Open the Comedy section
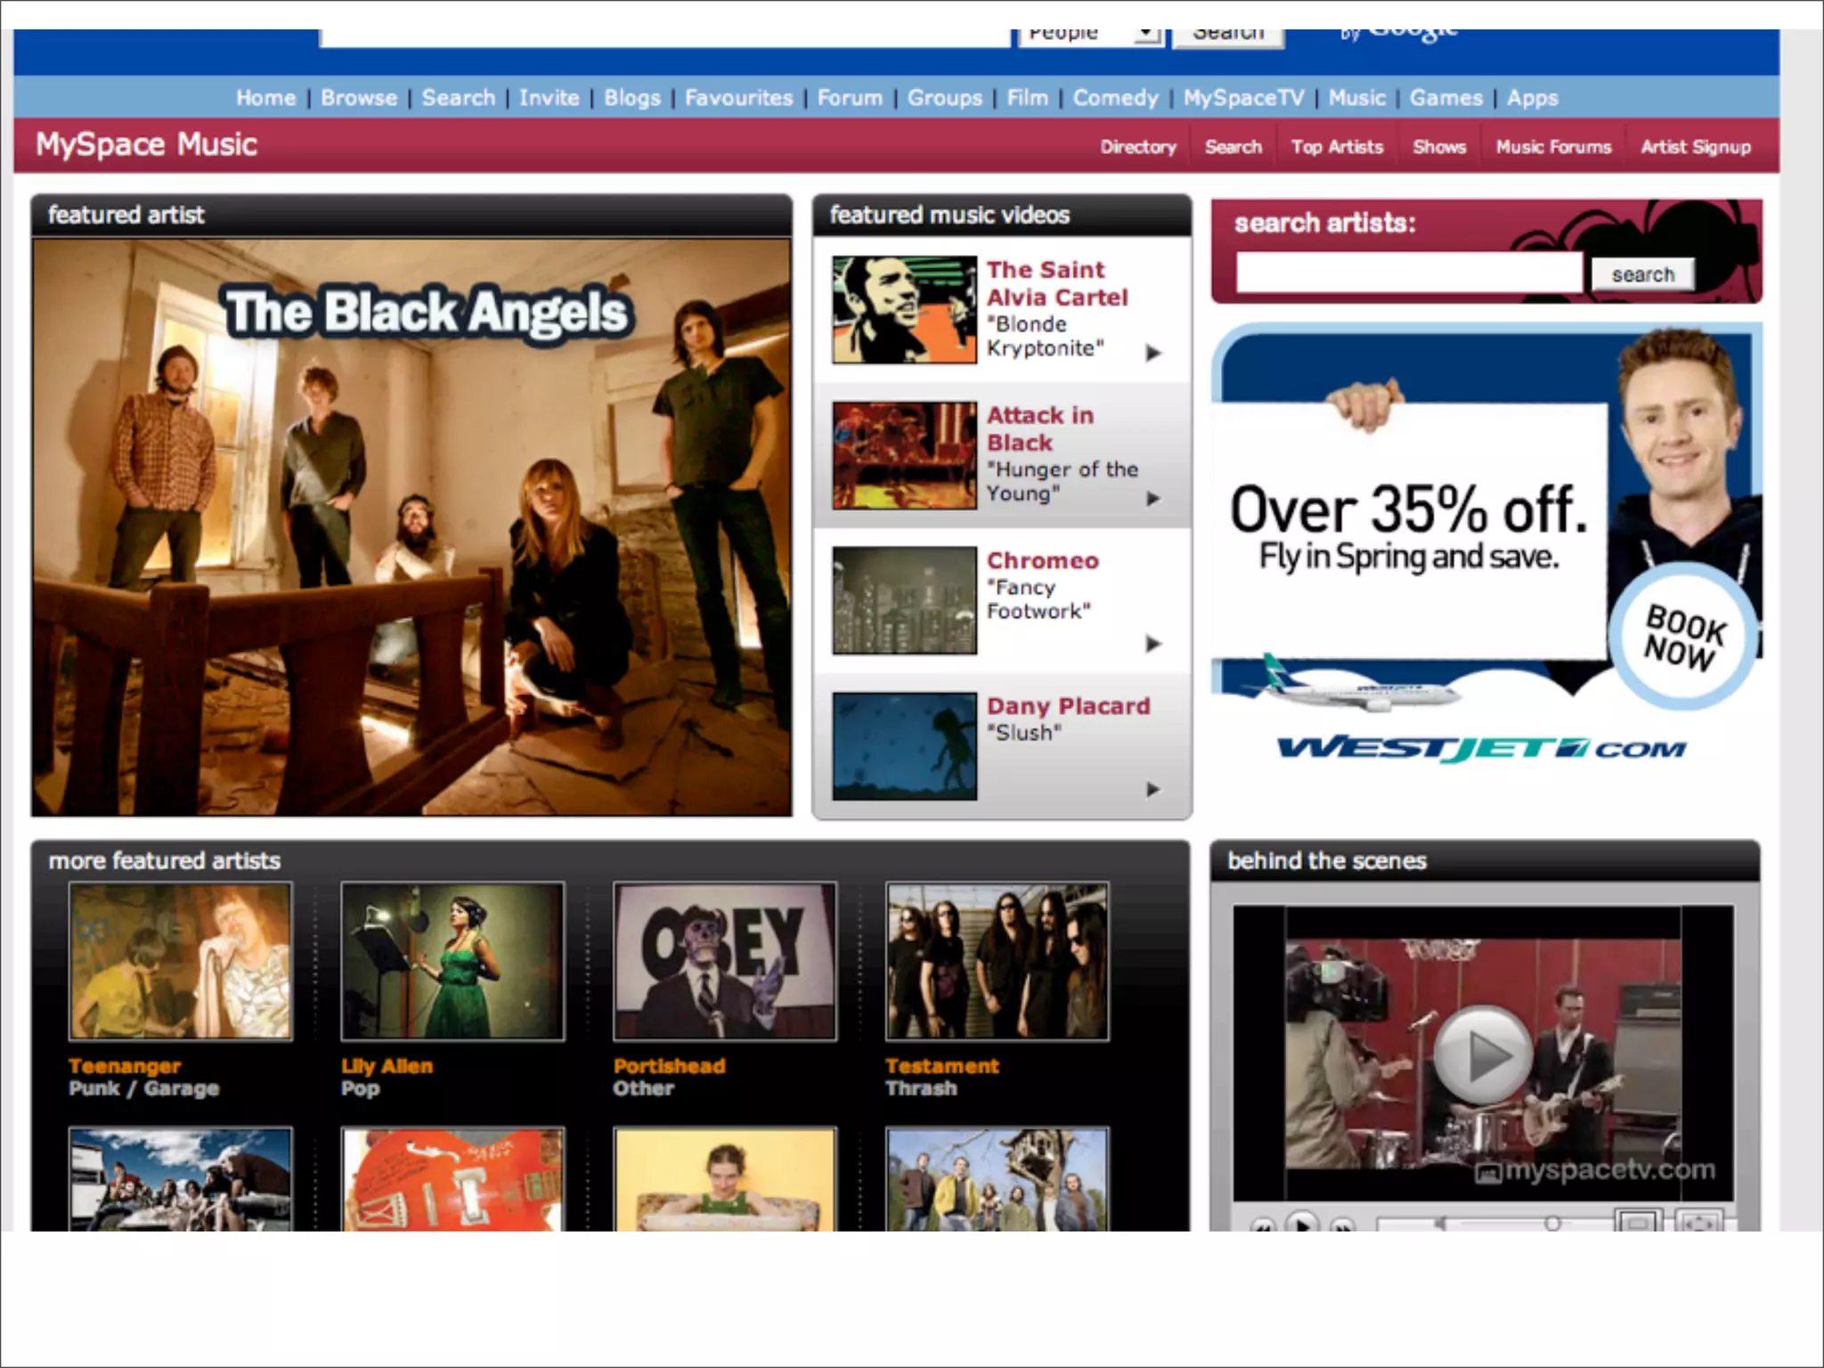 pos(1115,98)
